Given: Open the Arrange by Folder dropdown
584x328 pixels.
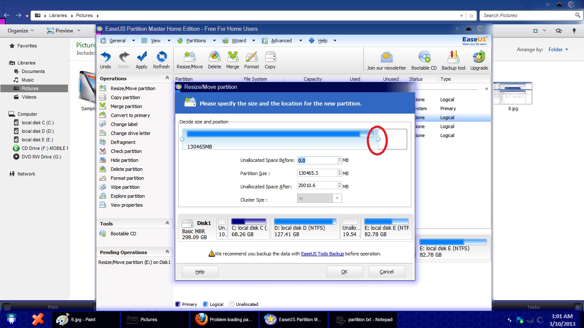Looking at the screenshot, I should tap(558, 50).
